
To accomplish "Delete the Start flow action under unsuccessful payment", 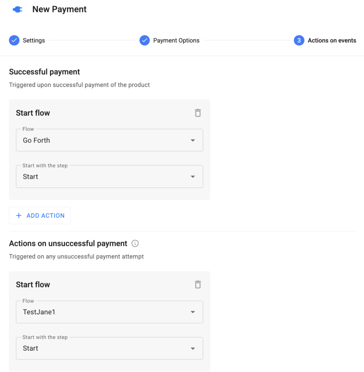I will point(198,284).
